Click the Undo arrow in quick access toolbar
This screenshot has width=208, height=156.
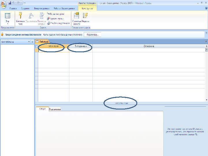point(13,3)
